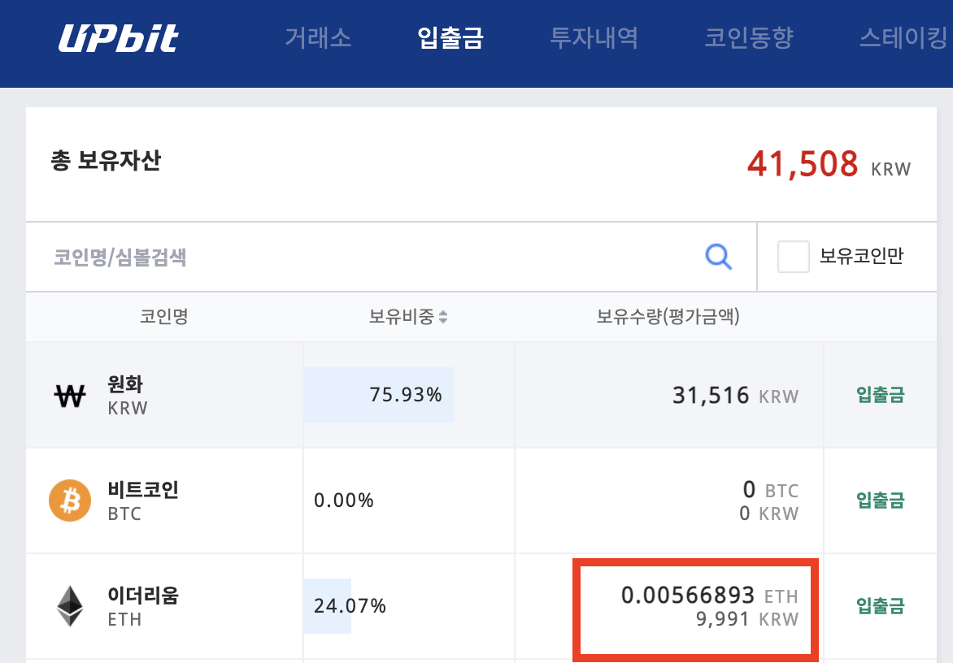The width and height of the screenshot is (953, 663).
Task: Open the 스테이킹 menu
Action: [x=905, y=37]
